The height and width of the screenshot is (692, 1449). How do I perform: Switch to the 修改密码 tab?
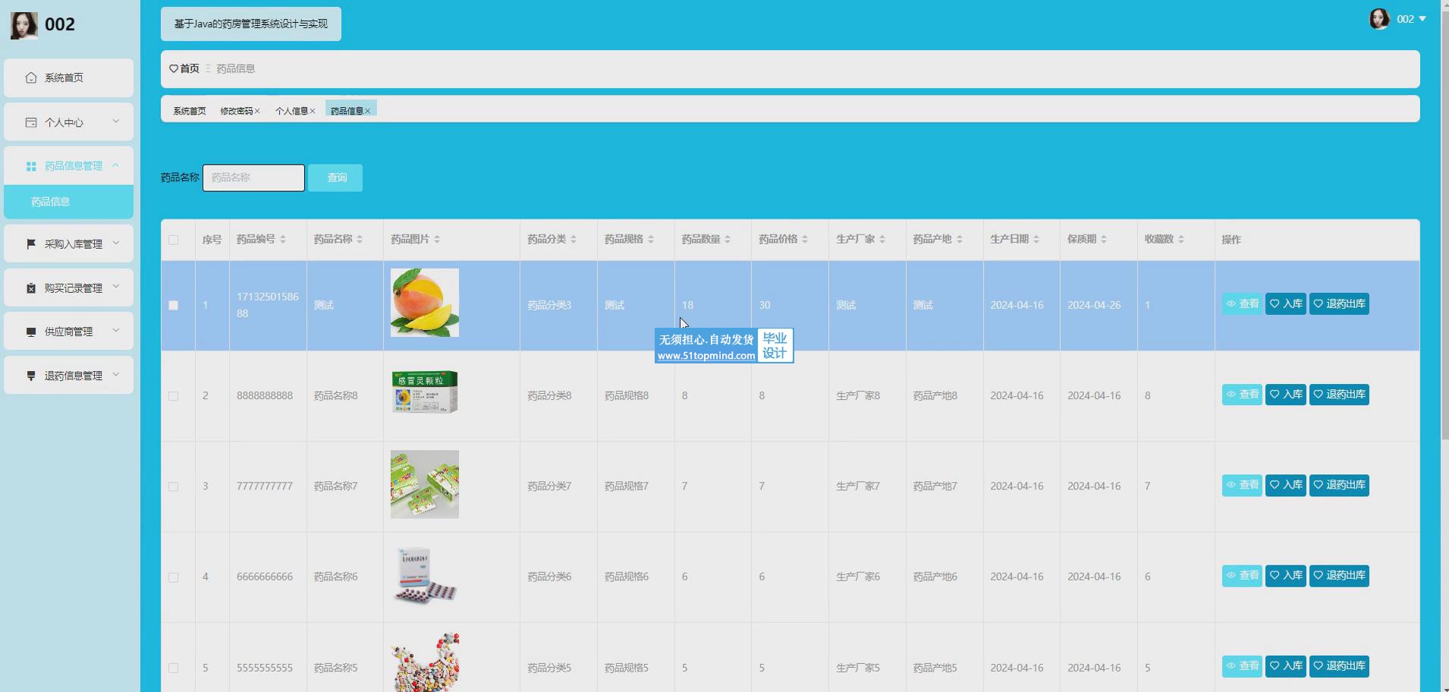[237, 111]
